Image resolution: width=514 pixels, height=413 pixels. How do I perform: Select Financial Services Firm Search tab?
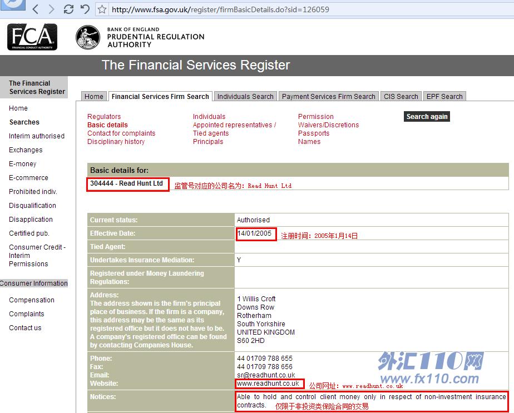tap(160, 96)
